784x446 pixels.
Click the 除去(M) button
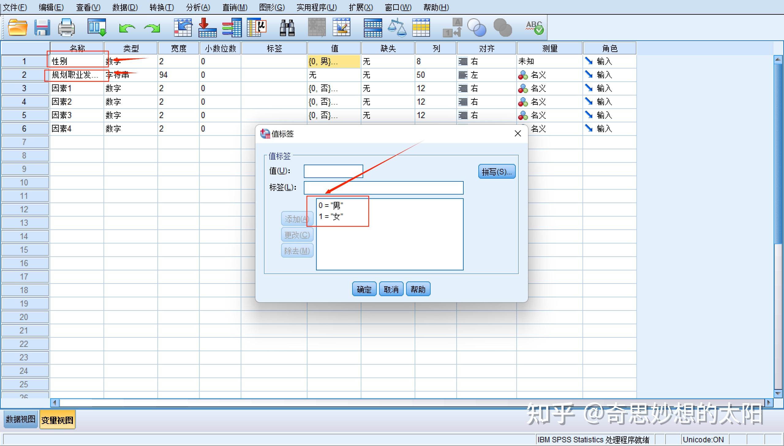[x=297, y=251]
